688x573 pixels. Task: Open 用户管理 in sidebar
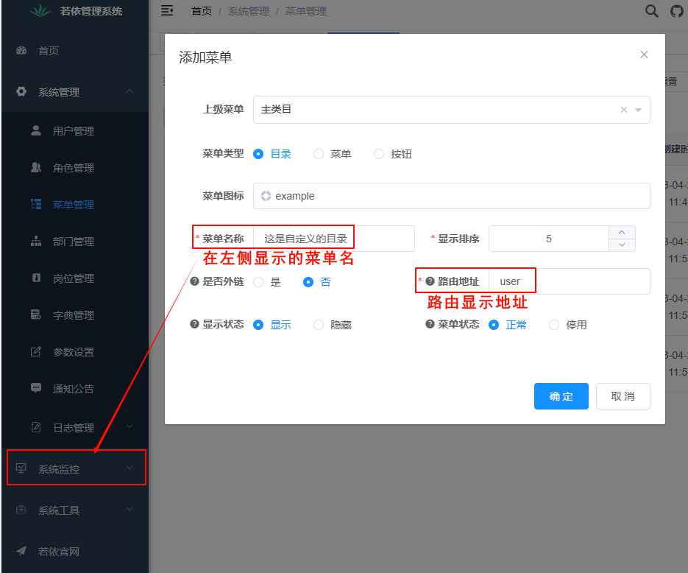[75, 131]
